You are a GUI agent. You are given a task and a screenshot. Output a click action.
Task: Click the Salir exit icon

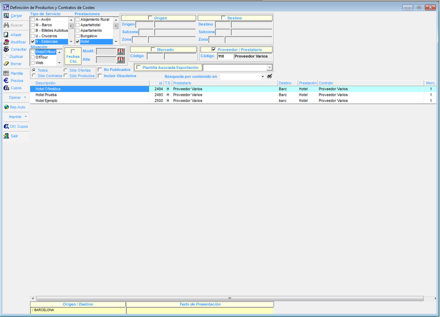[x=6, y=136]
